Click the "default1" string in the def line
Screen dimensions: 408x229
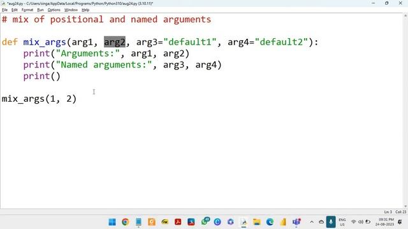click(190, 42)
